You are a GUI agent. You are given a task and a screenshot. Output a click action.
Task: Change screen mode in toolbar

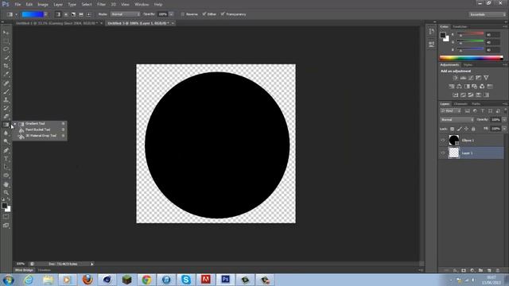click(x=6, y=226)
